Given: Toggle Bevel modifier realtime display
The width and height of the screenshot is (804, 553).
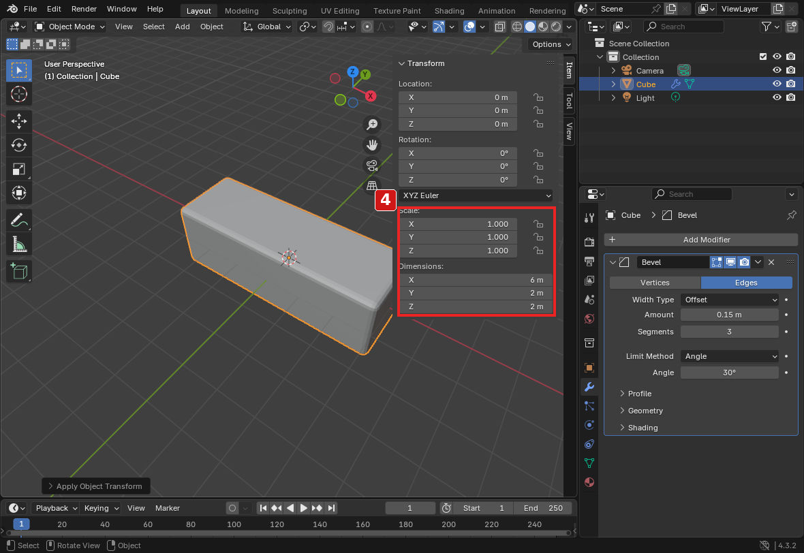Looking at the screenshot, I should pyautogui.click(x=730, y=262).
